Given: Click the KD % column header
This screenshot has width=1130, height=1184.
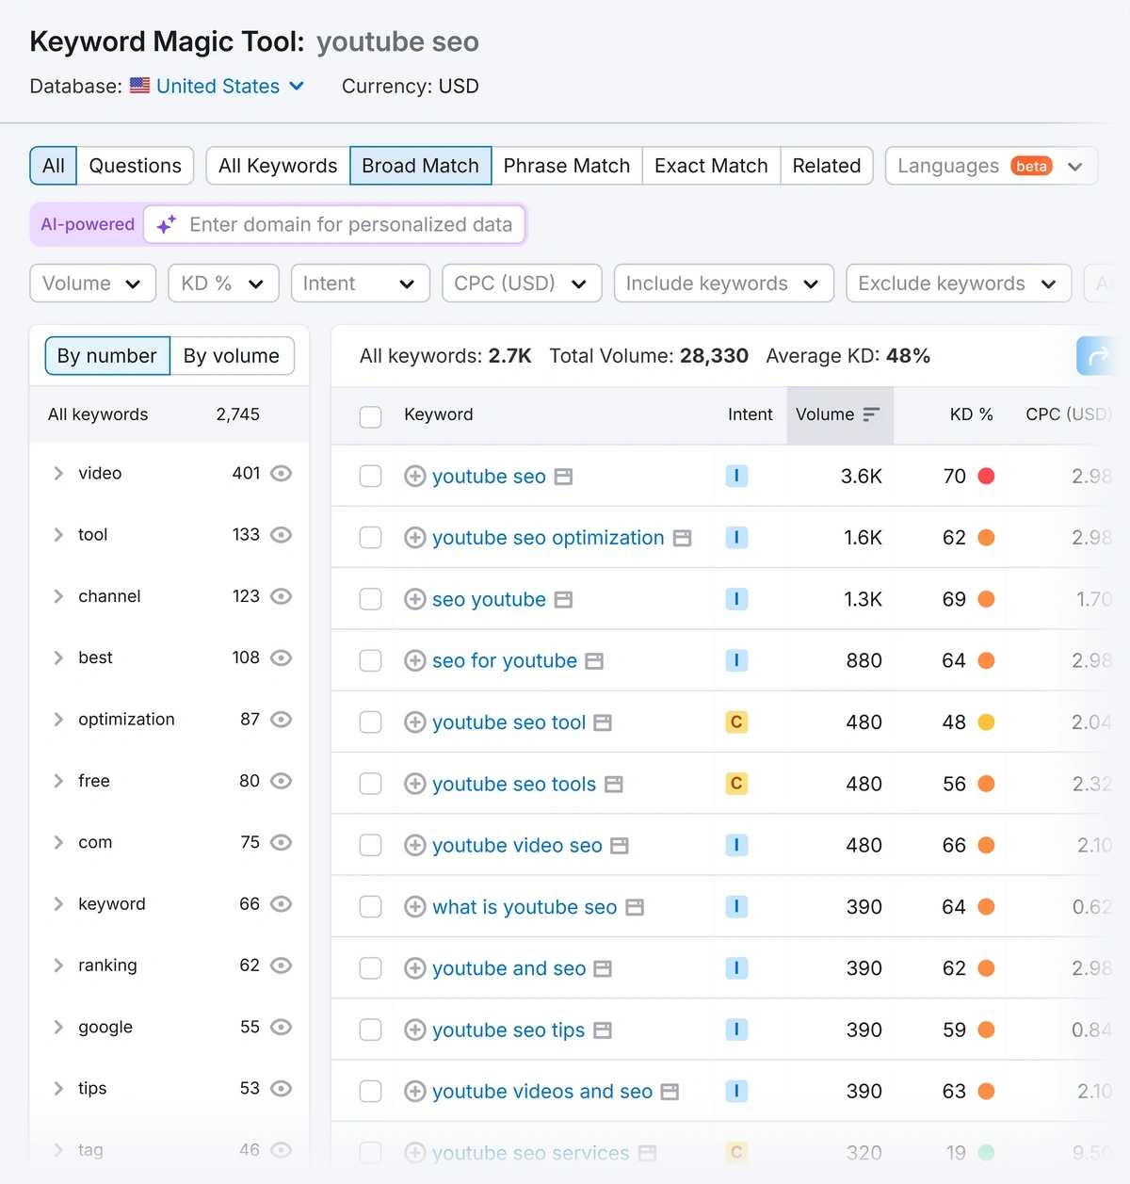Looking at the screenshot, I should (971, 414).
